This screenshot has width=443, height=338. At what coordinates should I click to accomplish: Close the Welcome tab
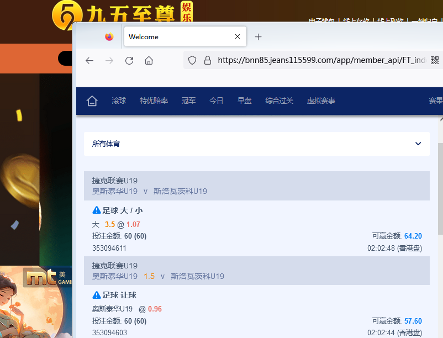coord(238,37)
